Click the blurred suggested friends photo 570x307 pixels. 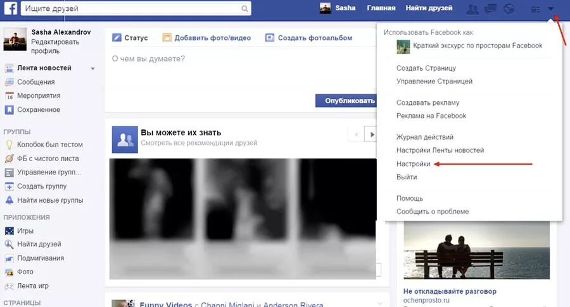(243, 219)
